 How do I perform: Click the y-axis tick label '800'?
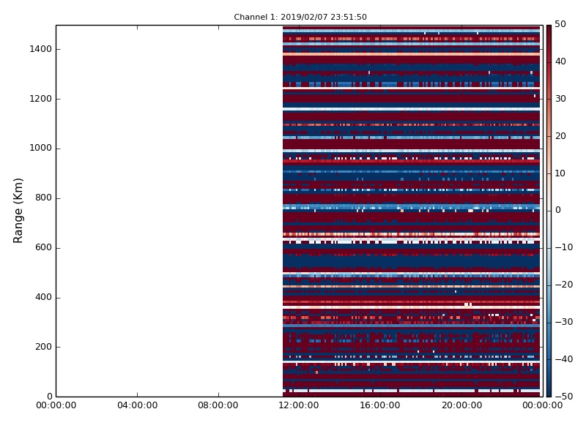click(43, 198)
